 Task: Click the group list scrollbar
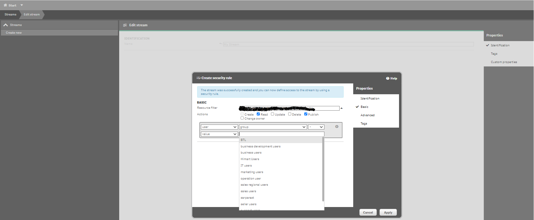click(x=323, y=169)
